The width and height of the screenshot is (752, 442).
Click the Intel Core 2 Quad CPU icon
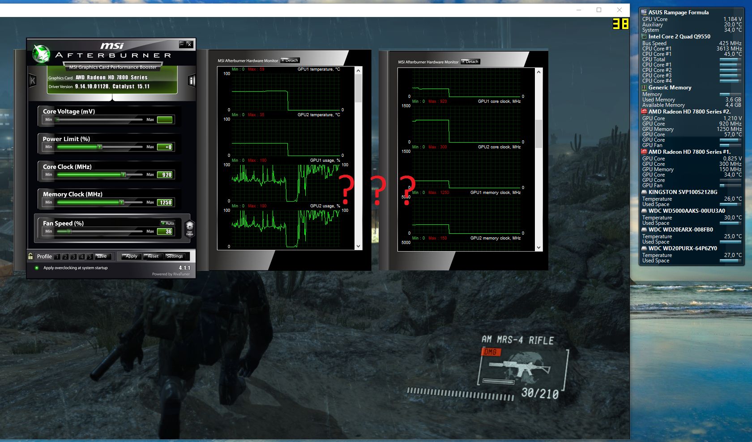point(644,37)
